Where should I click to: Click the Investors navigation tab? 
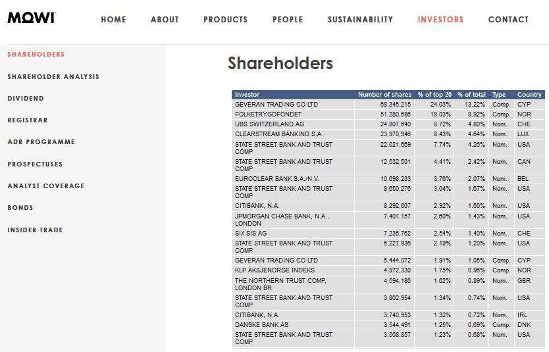(440, 20)
